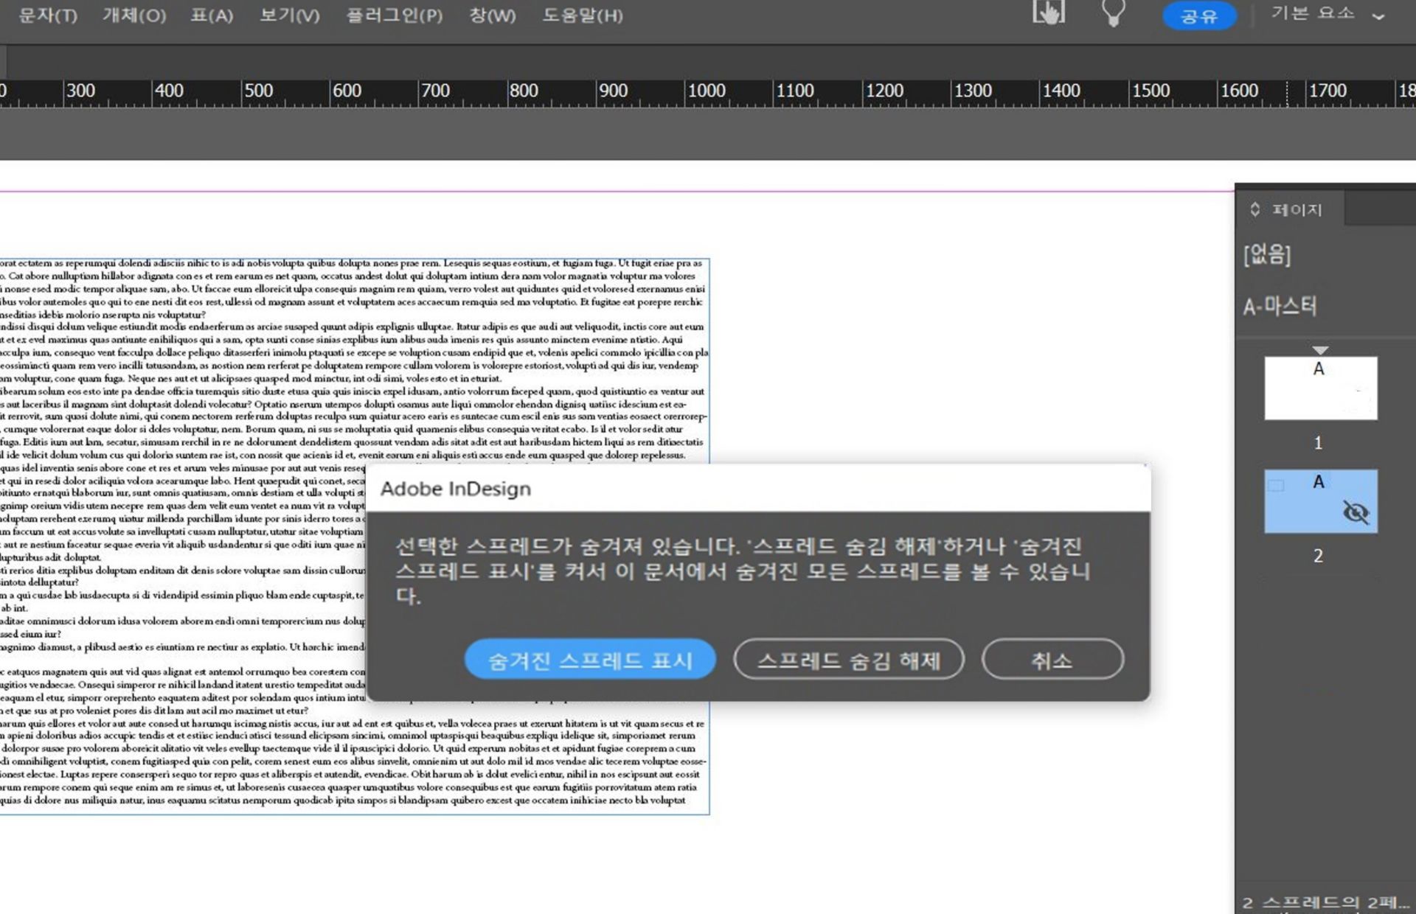The width and height of the screenshot is (1416, 914).
Task: Click the blue 공유 share button
Action: point(1199,14)
